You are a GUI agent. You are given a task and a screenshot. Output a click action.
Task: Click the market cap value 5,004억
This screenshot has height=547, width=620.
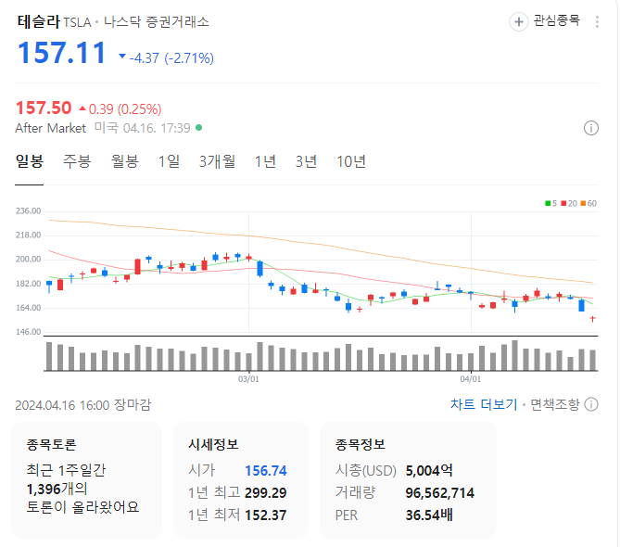[429, 471]
